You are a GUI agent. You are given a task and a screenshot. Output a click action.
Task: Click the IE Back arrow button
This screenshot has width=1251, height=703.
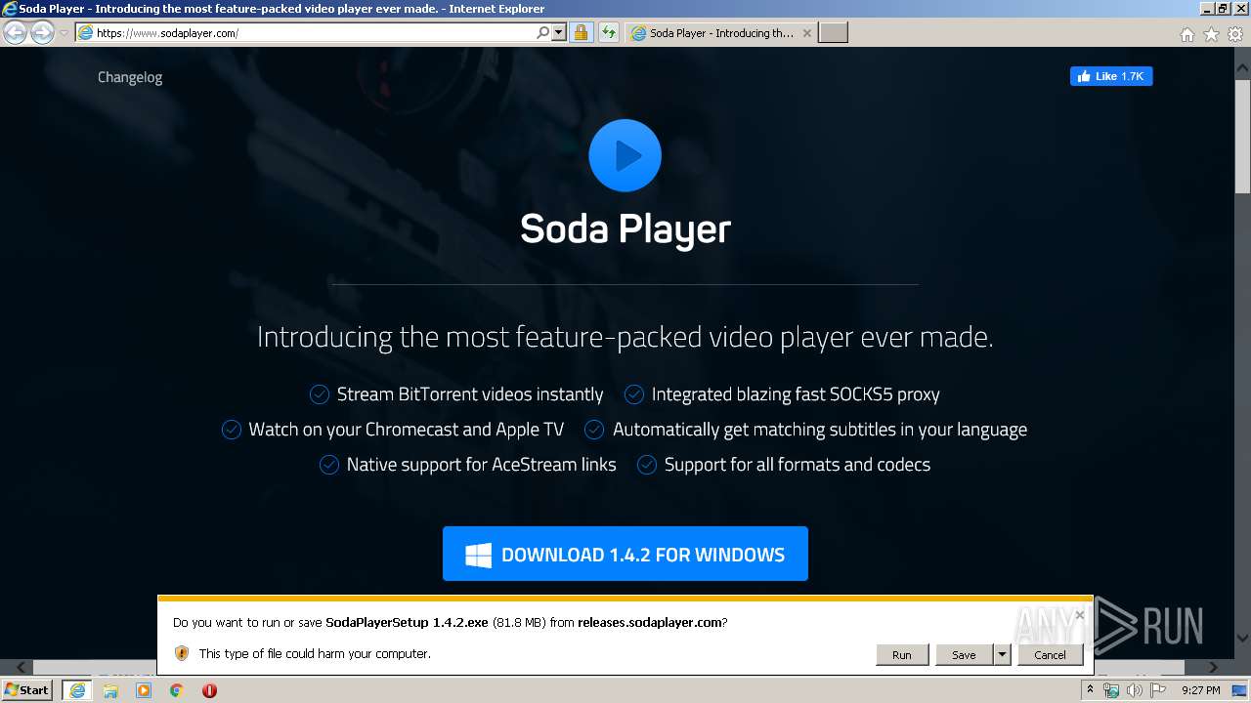pyautogui.click(x=15, y=32)
